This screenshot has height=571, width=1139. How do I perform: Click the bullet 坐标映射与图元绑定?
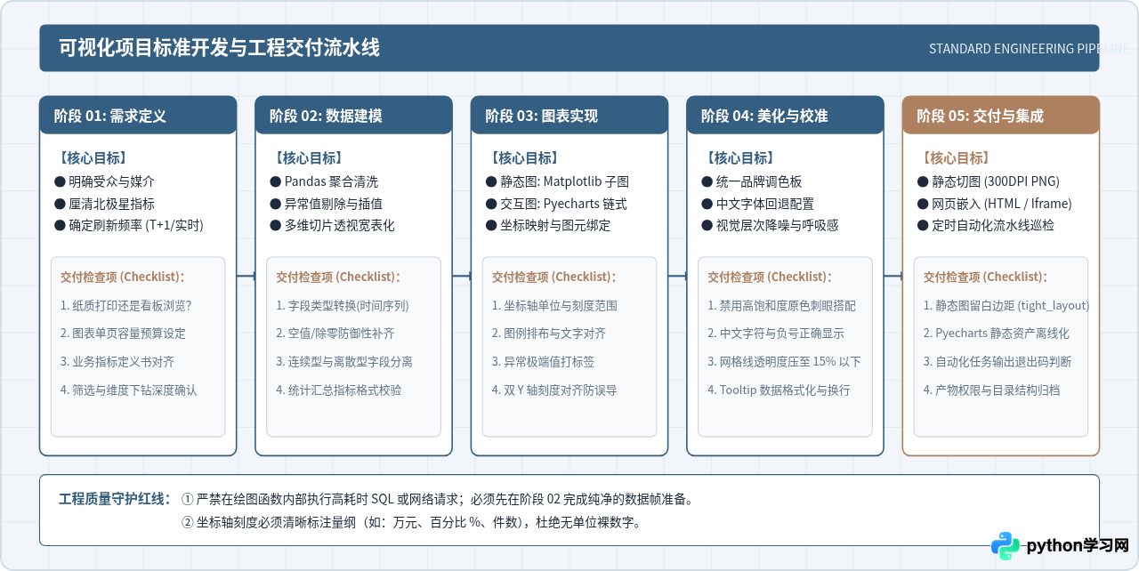pyautogui.click(x=548, y=226)
